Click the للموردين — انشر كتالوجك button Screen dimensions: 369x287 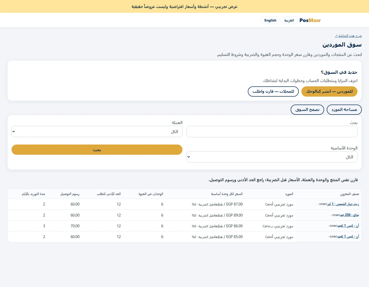[x=329, y=91]
